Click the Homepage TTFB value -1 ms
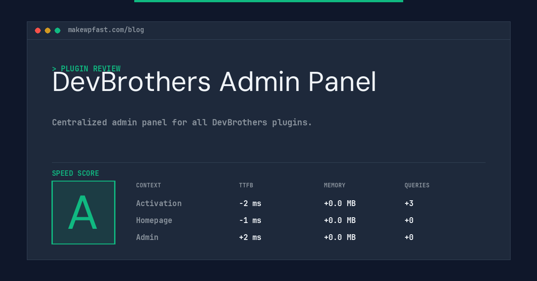 click(250, 220)
